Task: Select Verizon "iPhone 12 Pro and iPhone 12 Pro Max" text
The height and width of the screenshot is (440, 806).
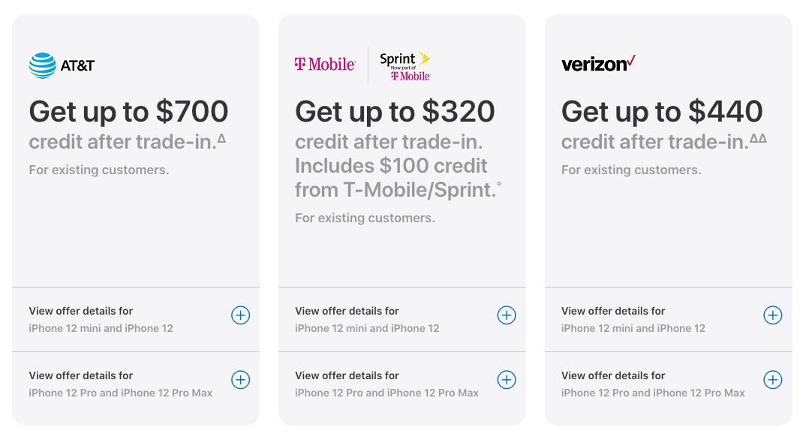Action: [653, 393]
